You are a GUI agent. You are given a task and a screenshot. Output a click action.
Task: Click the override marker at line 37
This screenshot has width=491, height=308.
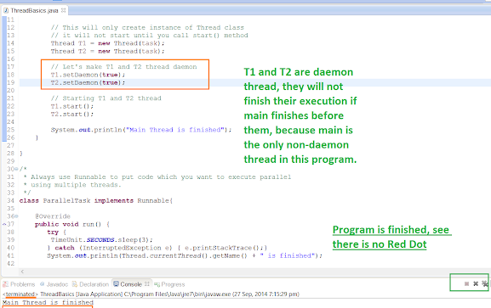(4, 224)
